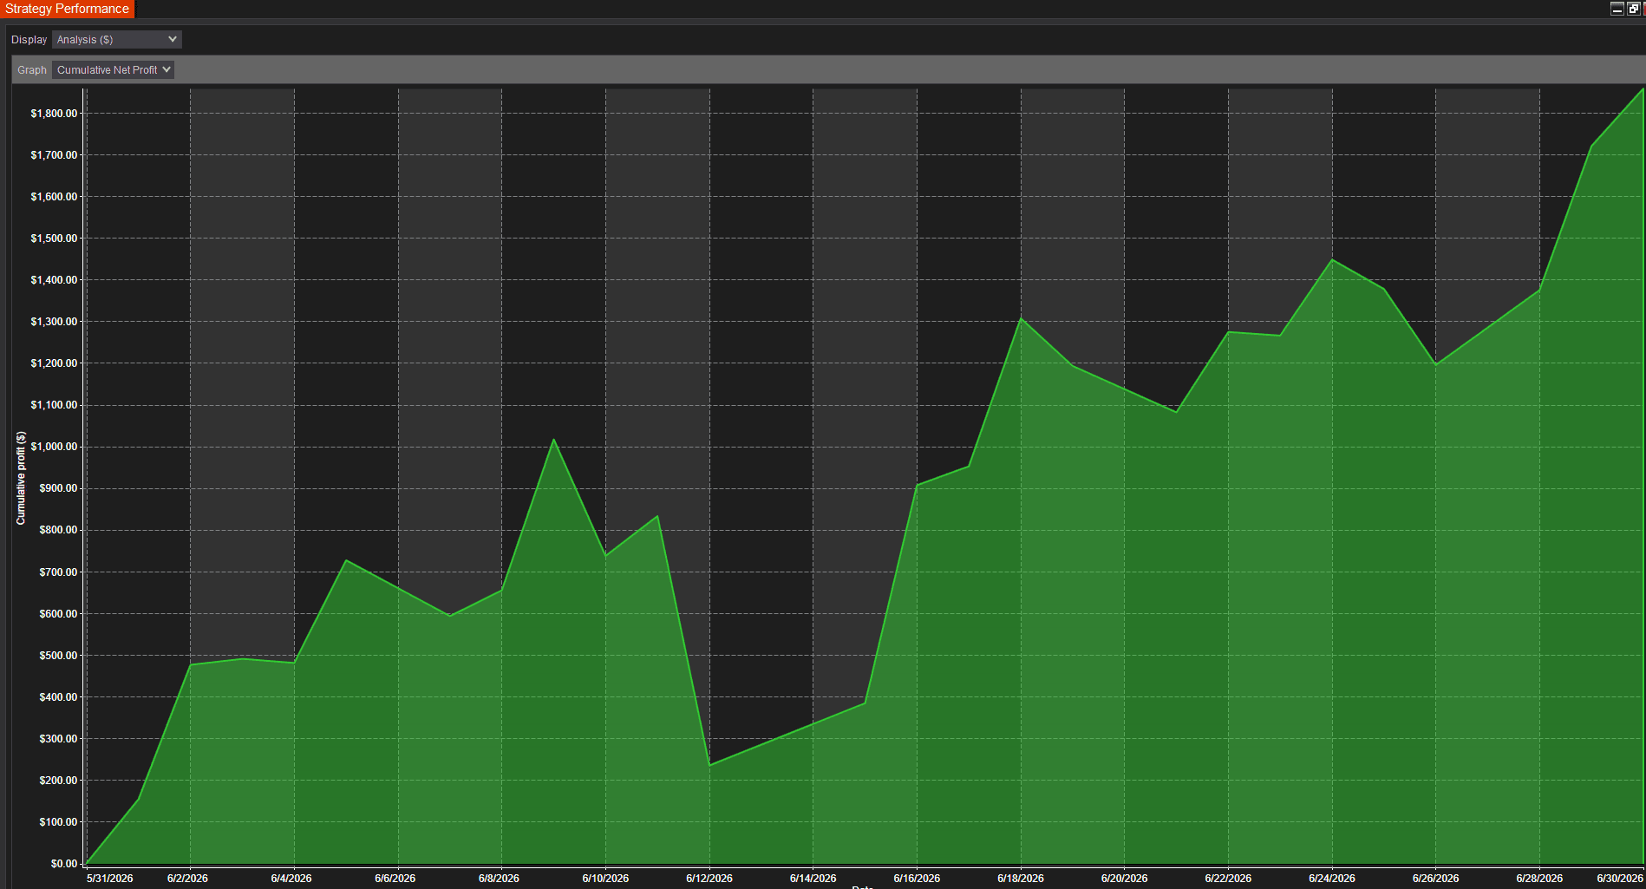Click the $1,200.00 y-axis label
This screenshot has height=889, width=1646.
[54, 363]
